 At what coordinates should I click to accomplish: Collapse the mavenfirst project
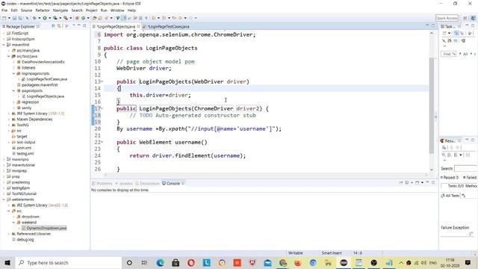[x=4, y=45]
